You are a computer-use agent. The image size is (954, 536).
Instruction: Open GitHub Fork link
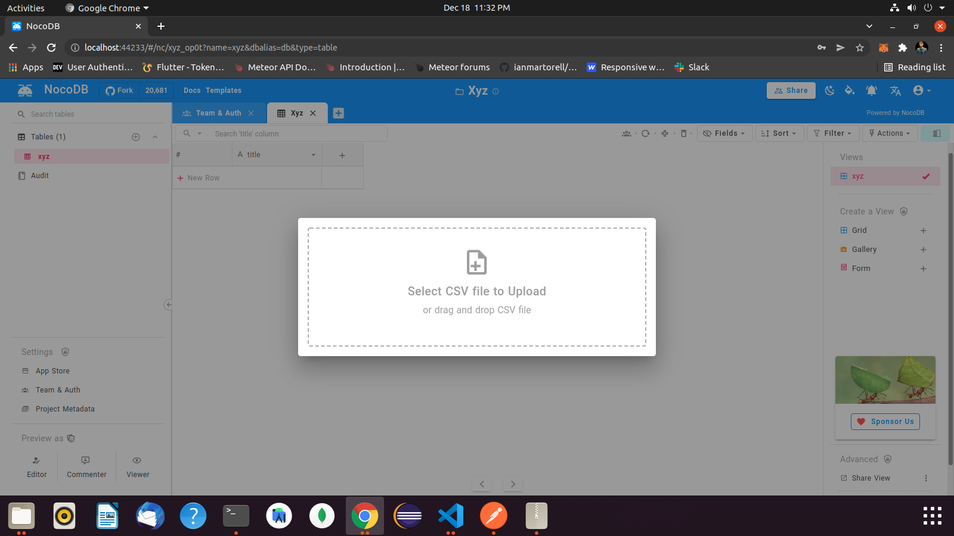pos(119,91)
